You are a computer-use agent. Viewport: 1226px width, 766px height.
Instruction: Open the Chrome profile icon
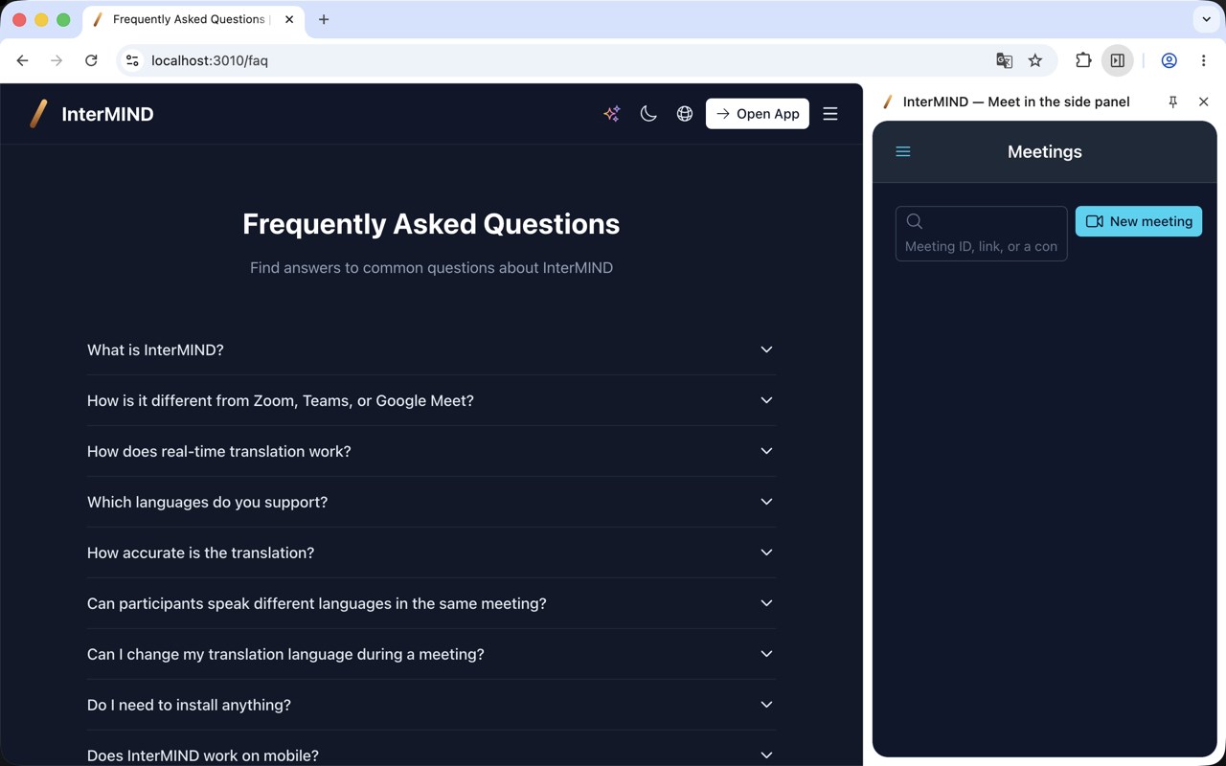click(1169, 60)
